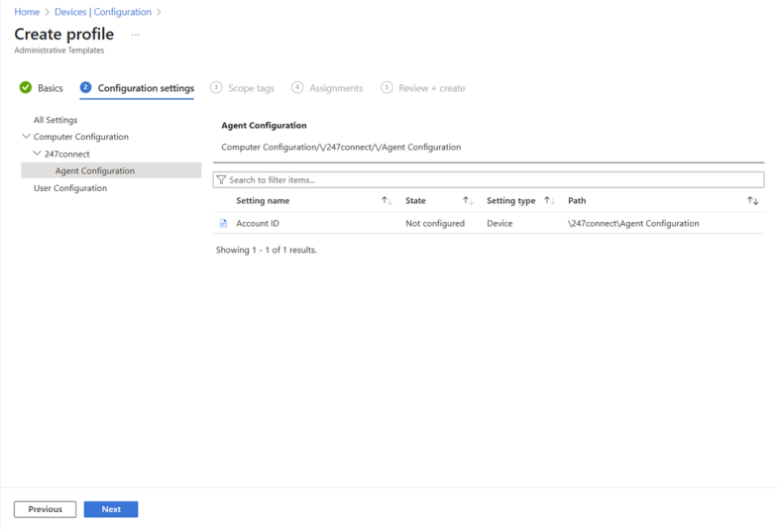Click the Next button
779x530 pixels.
coord(111,509)
